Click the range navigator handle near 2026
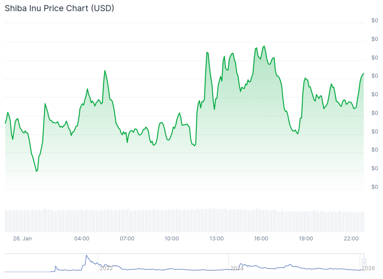This screenshot has height=279, width=383. (364, 262)
